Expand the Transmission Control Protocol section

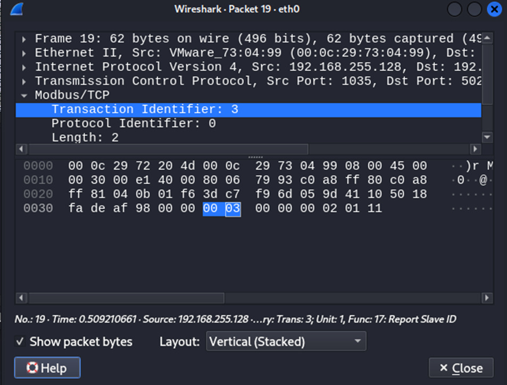tap(24, 80)
